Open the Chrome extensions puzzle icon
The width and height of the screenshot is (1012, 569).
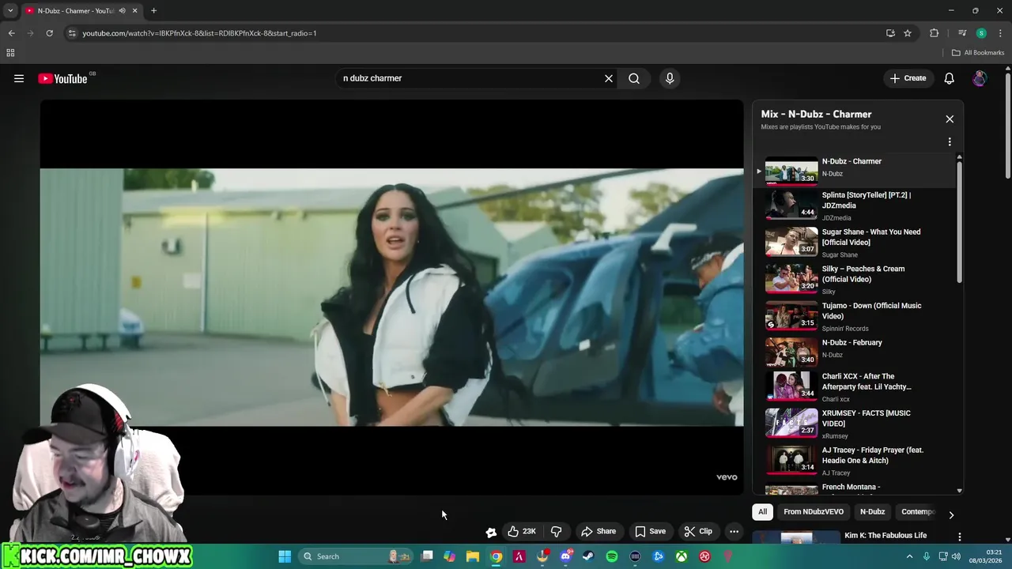[935, 33]
